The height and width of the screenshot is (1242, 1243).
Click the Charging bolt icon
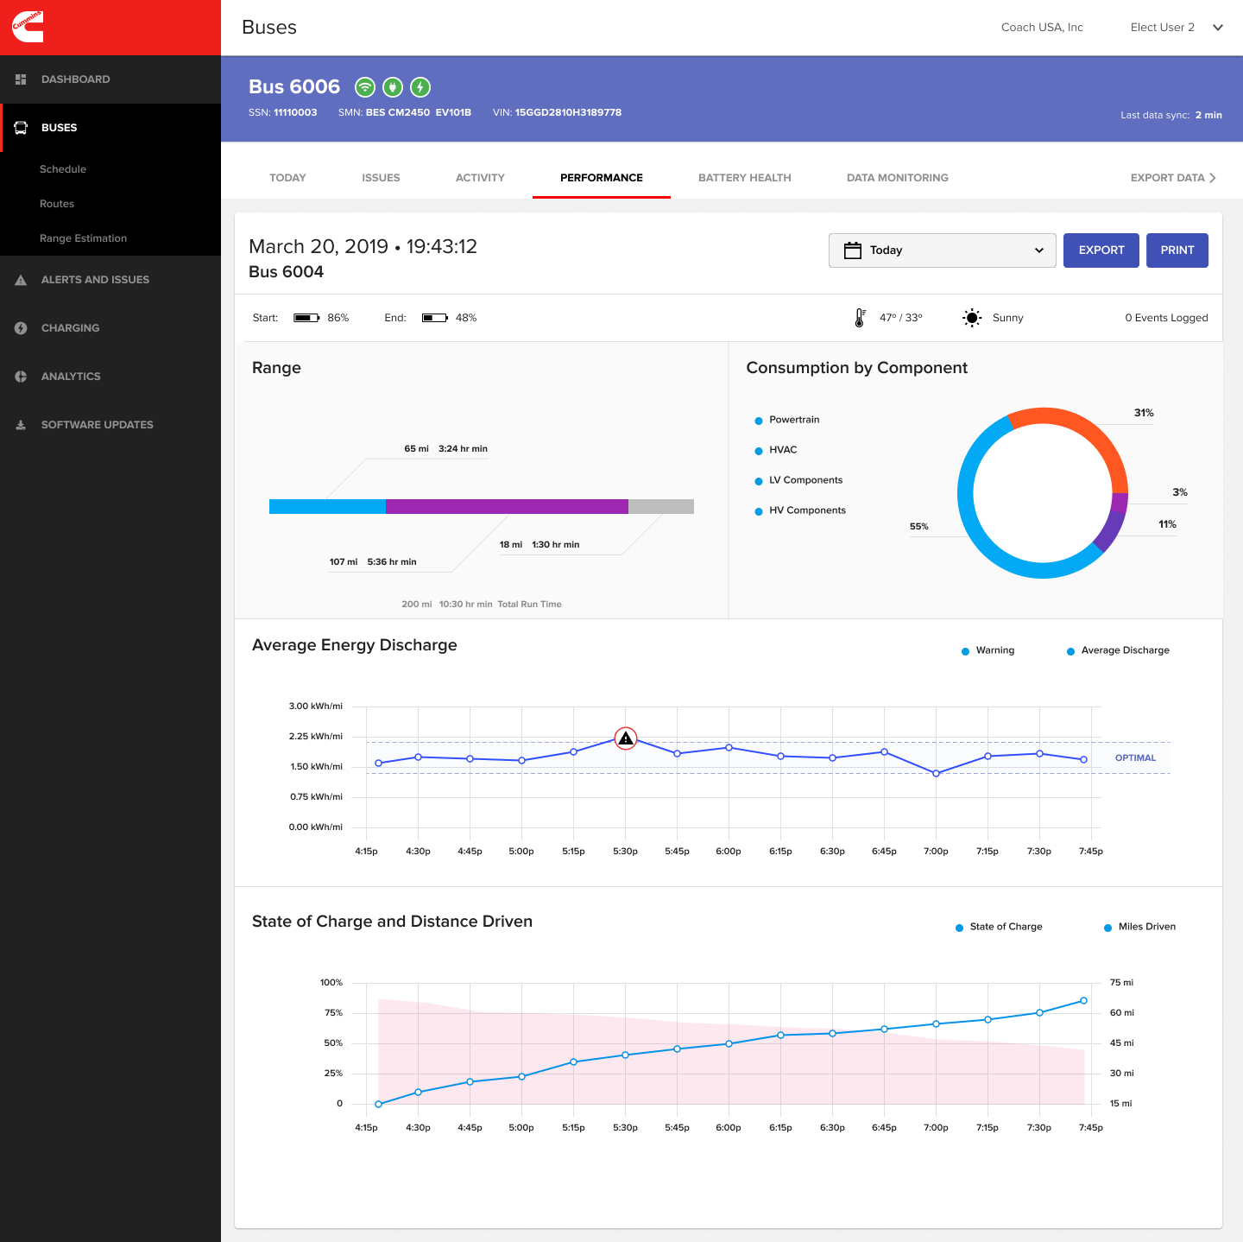21,328
